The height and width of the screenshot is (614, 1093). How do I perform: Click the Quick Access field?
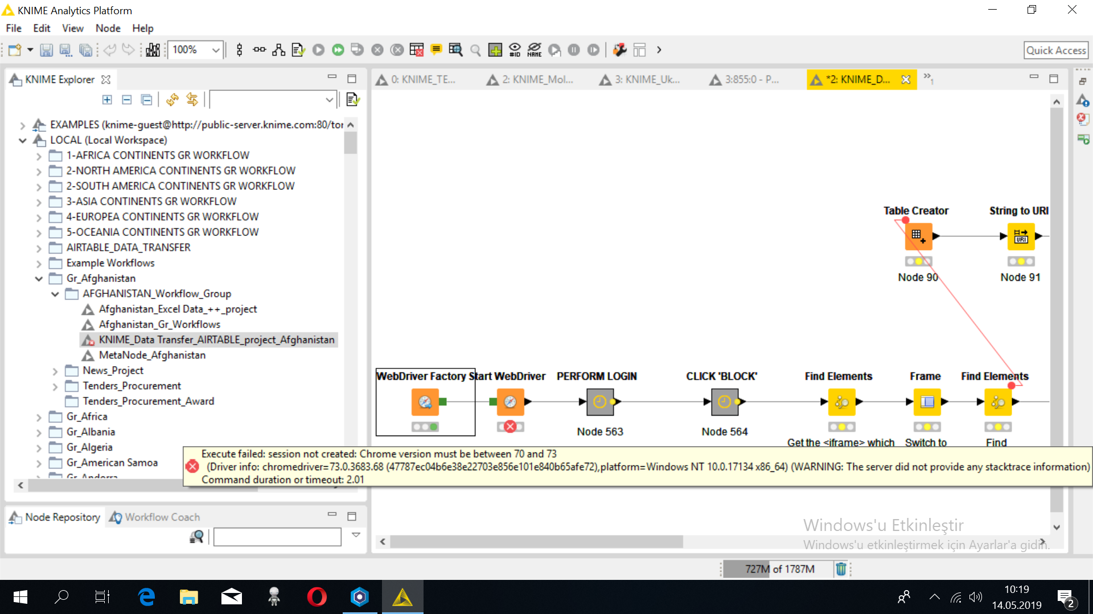(1055, 50)
